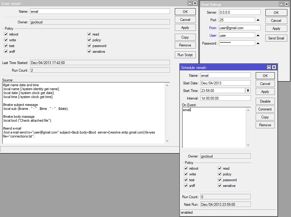Open the Start Time dropdown arrow
This screenshot has height=217, width=291.
coord(248,90)
